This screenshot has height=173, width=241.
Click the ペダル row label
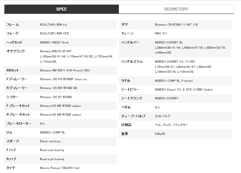(x=126, y=107)
